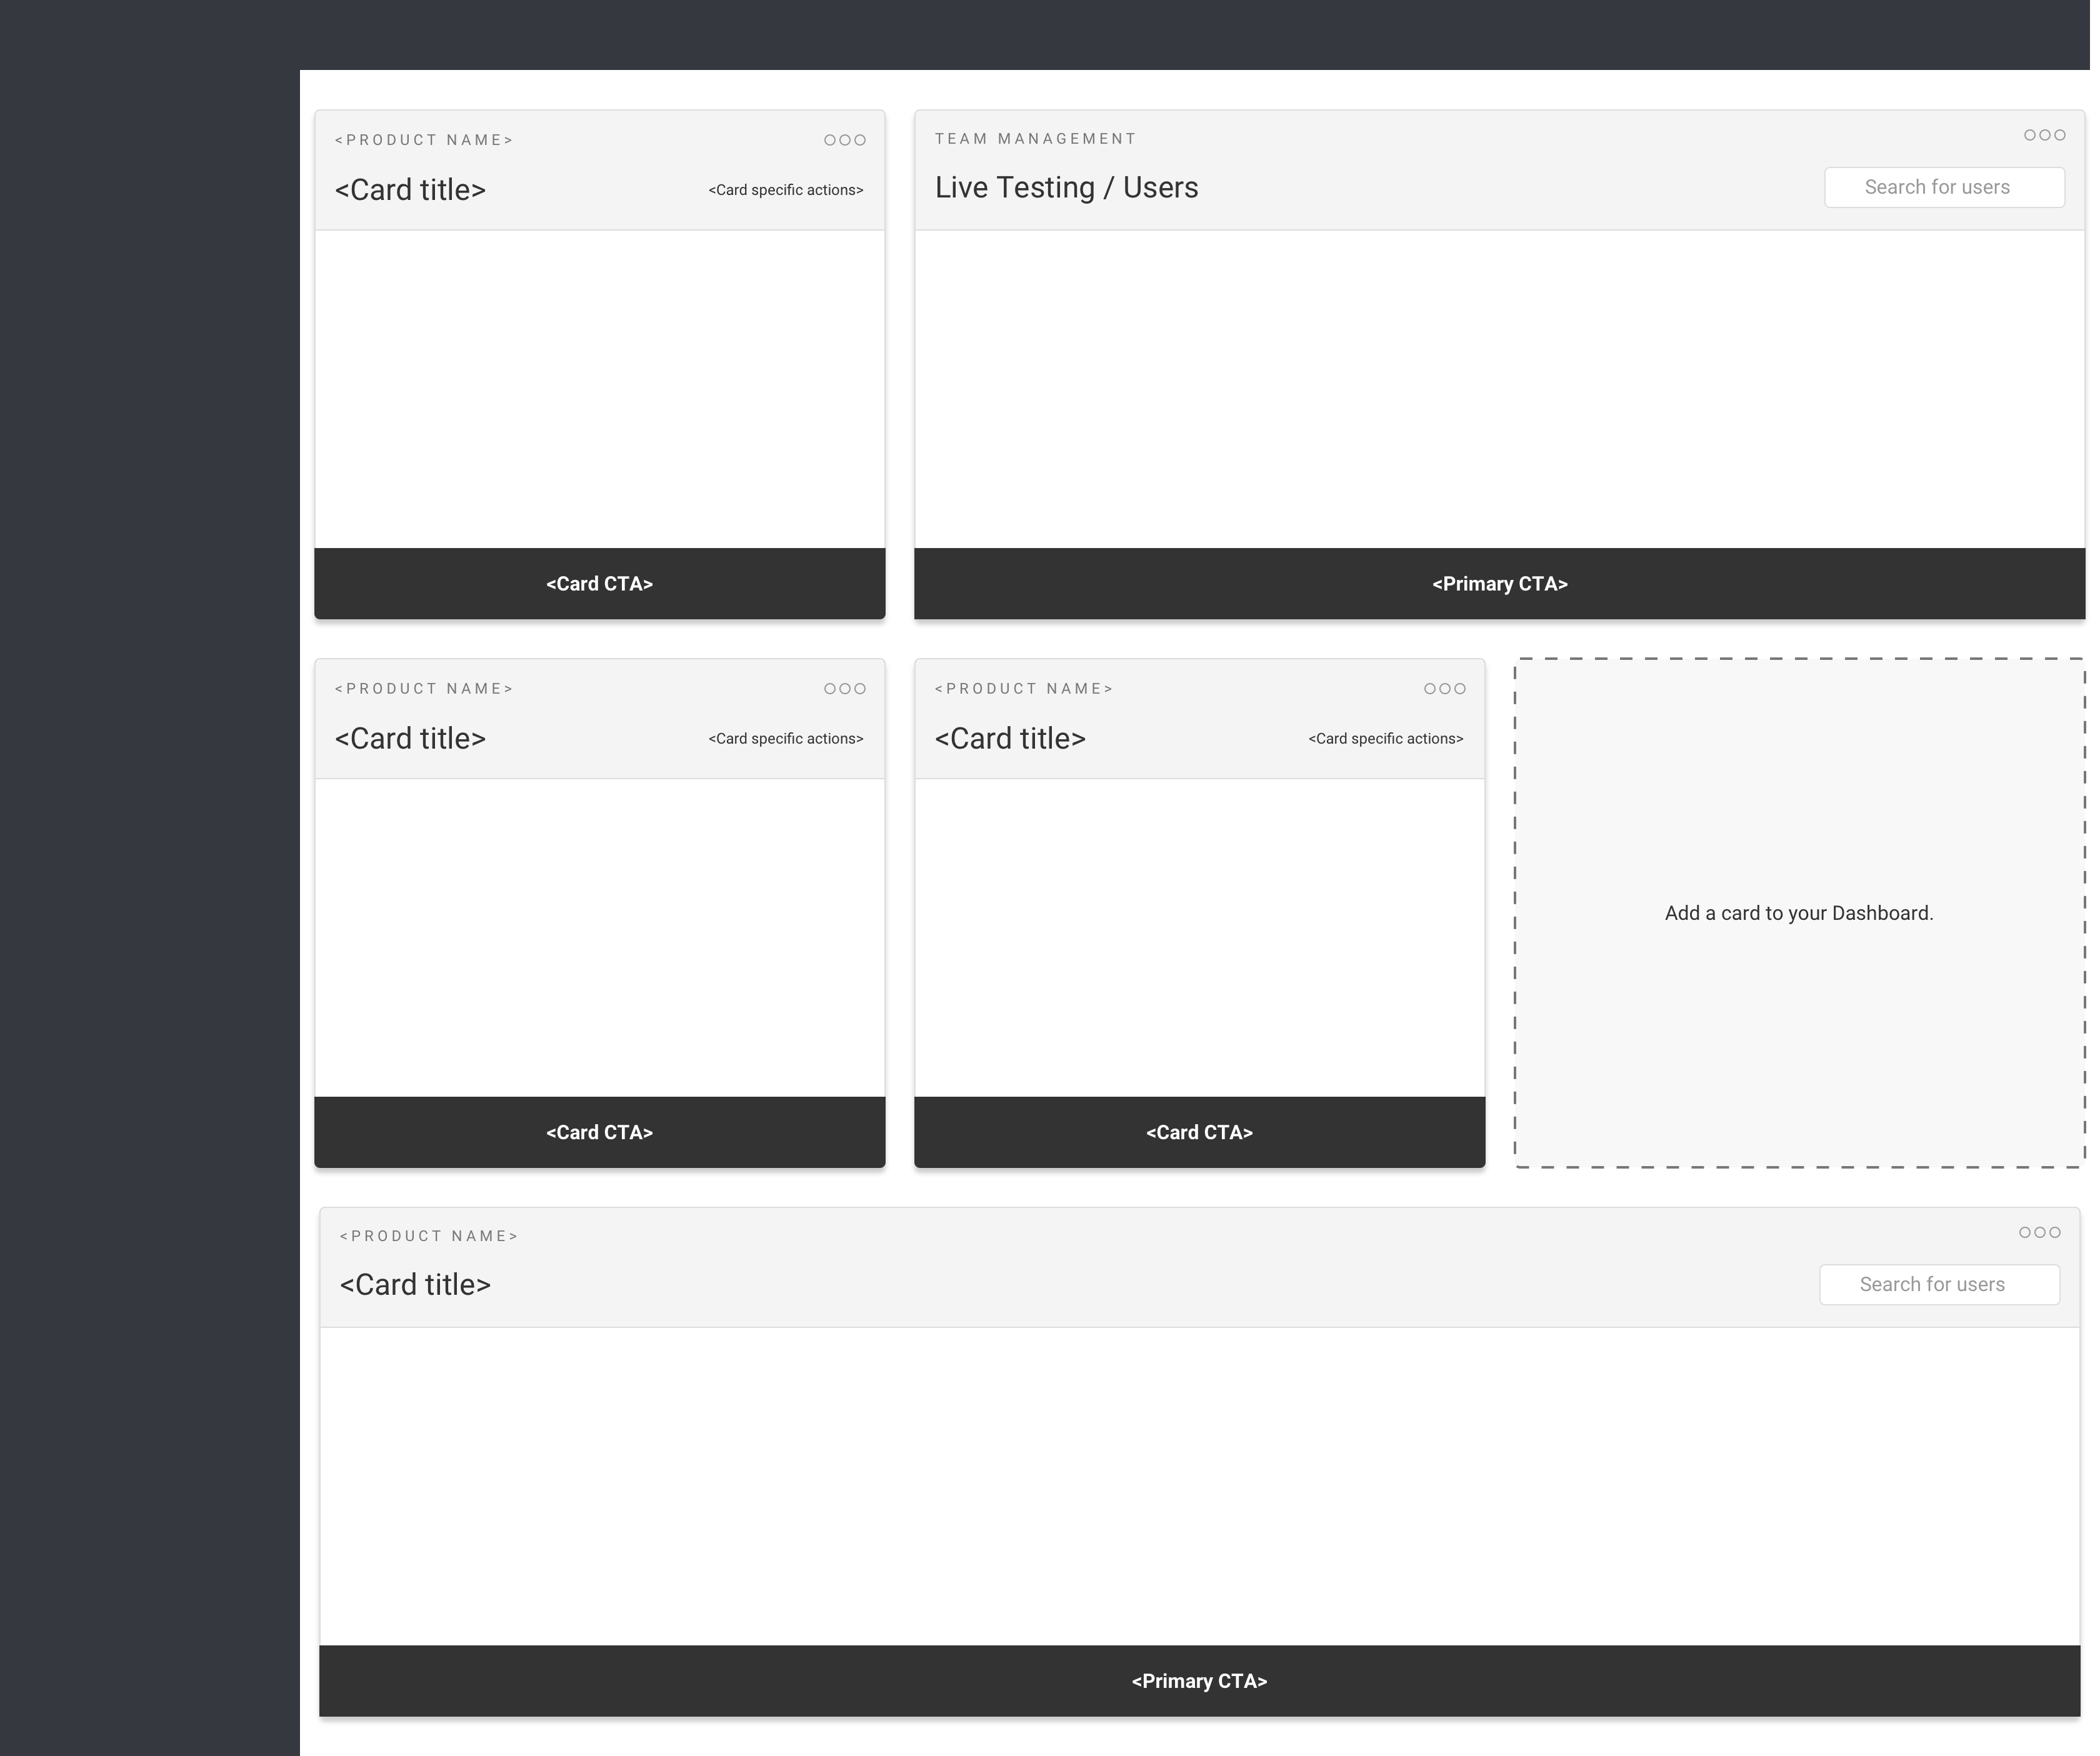
Task: Click Primary CTA on bottom wide card
Action: pyautogui.click(x=1199, y=1681)
